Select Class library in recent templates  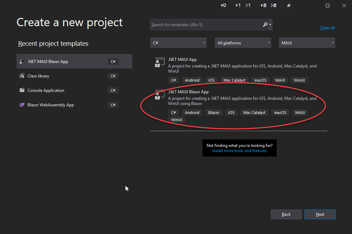click(x=74, y=76)
